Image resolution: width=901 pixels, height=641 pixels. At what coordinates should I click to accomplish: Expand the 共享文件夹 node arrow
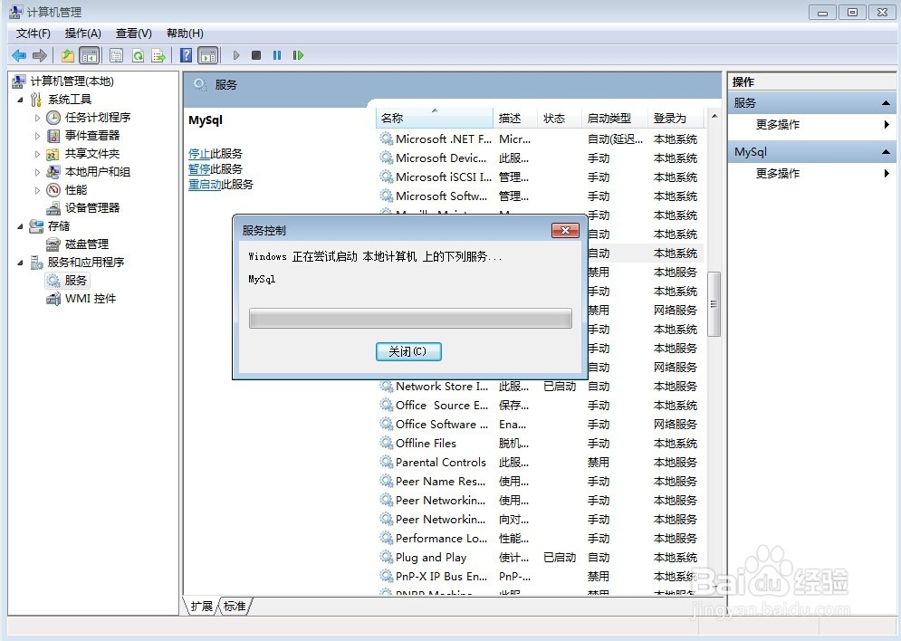37,154
